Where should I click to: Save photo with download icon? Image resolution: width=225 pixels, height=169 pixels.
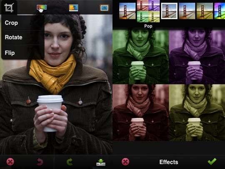[x=101, y=162]
